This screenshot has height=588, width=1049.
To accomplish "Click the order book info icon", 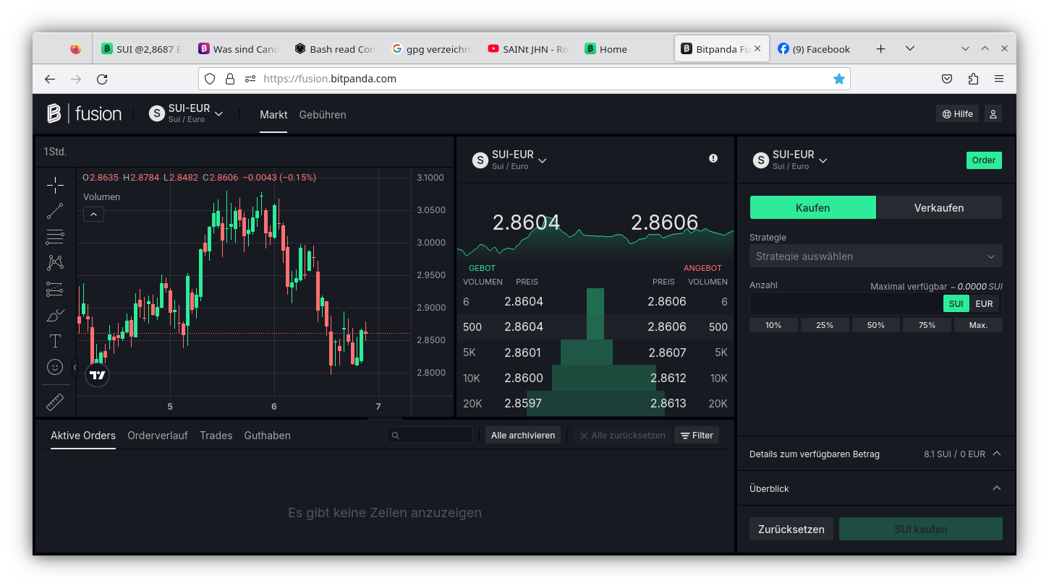I will pyautogui.click(x=713, y=158).
